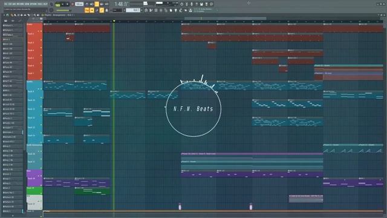The height and width of the screenshot is (218, 387).
Task: Click the playlist horizontal scrollbar thumb
Action: pos(226,18)
